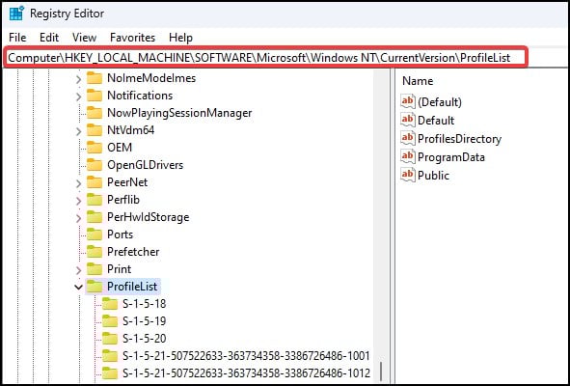
Task: Click the Public value's ab icon
Action: click(408, 175)
